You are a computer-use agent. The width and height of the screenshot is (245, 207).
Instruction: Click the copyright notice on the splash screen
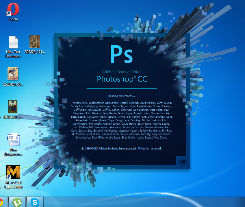(122, 148)
